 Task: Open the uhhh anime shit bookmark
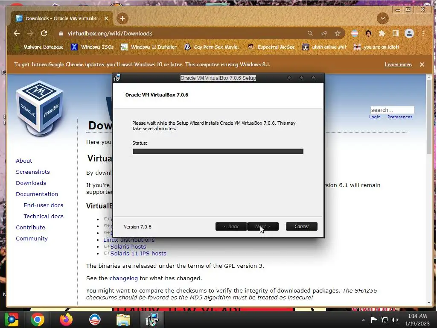325,47
